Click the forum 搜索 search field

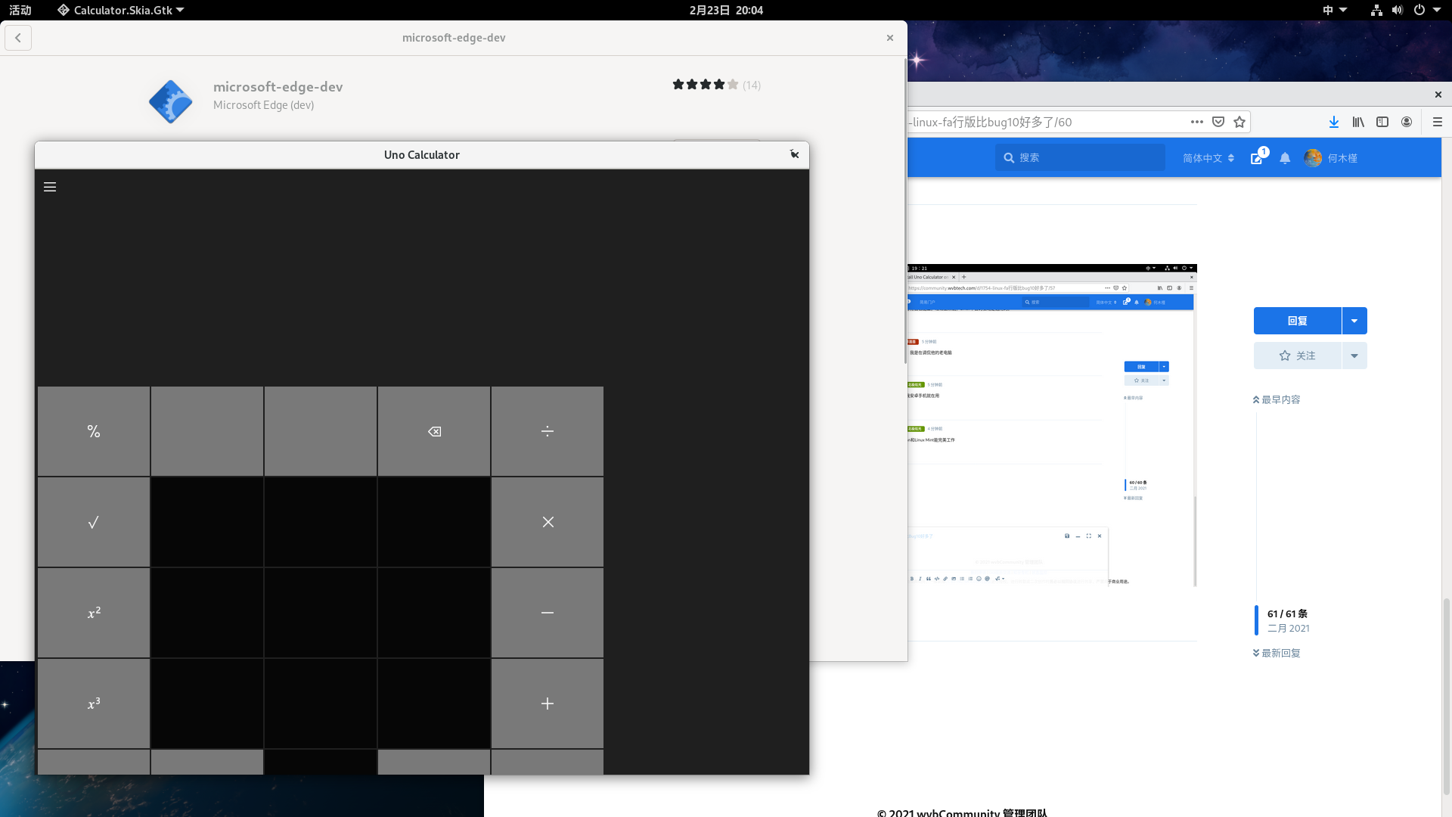[x=1080, y=157]
